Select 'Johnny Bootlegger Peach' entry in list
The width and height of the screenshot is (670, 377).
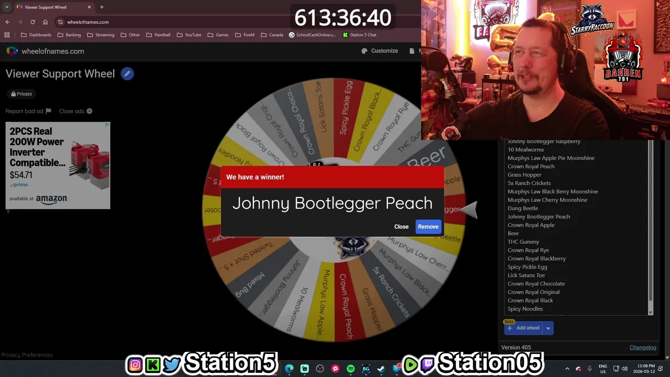[539, 217]
